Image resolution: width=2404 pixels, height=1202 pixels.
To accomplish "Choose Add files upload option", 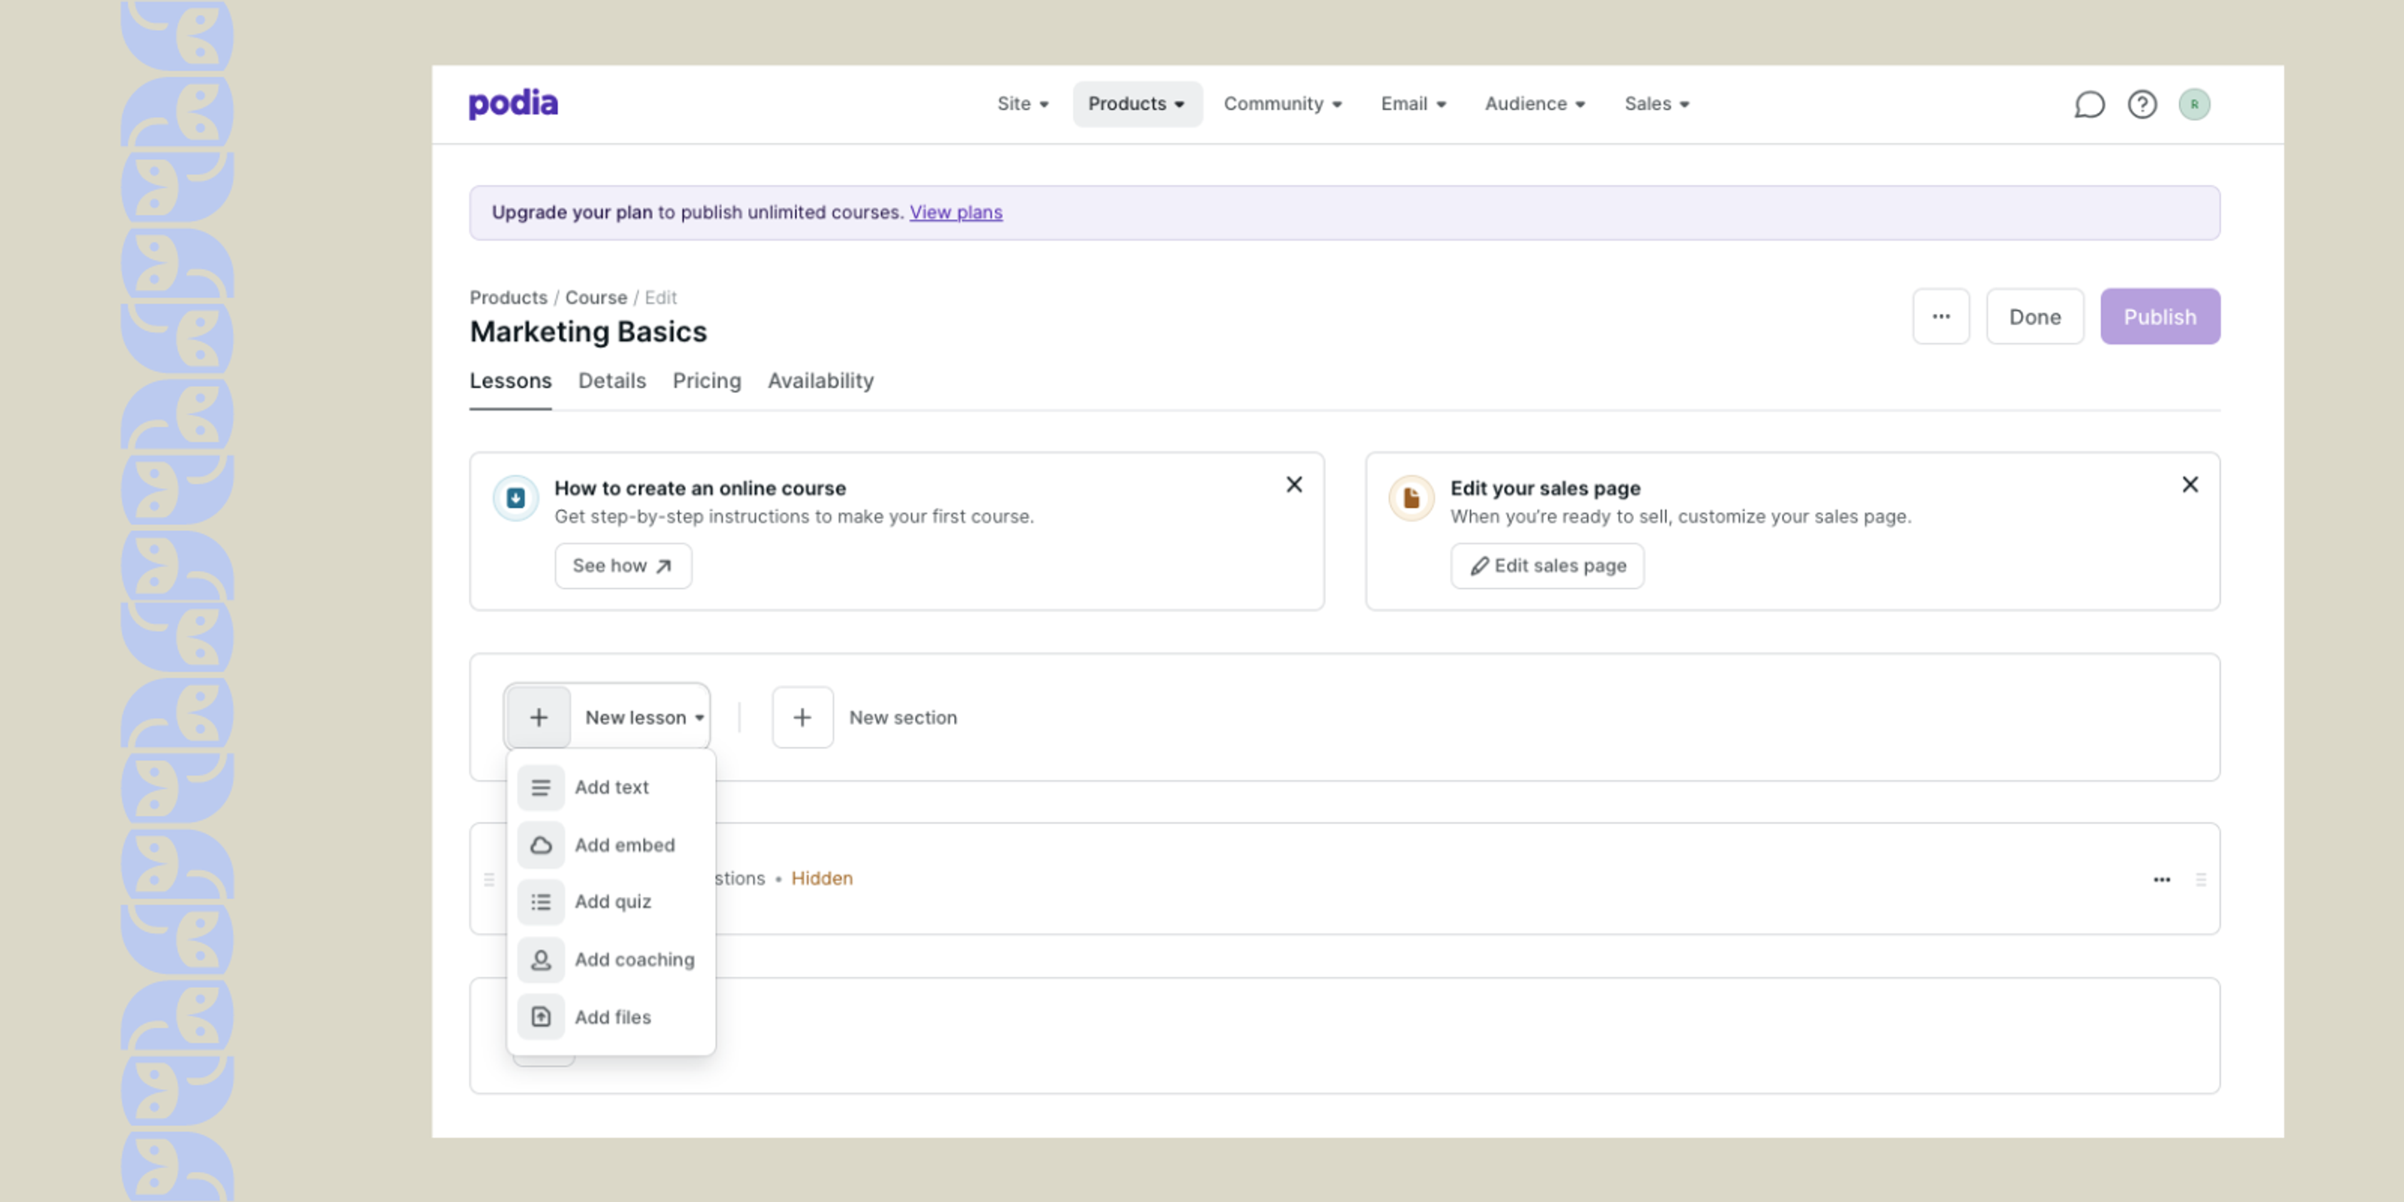I will click(611, 1017).
